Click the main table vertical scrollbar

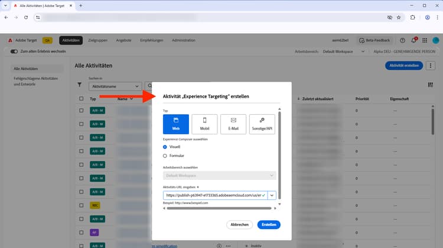[x=432, y=122]
